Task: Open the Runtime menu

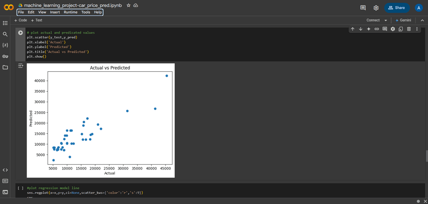Action: 71,12
